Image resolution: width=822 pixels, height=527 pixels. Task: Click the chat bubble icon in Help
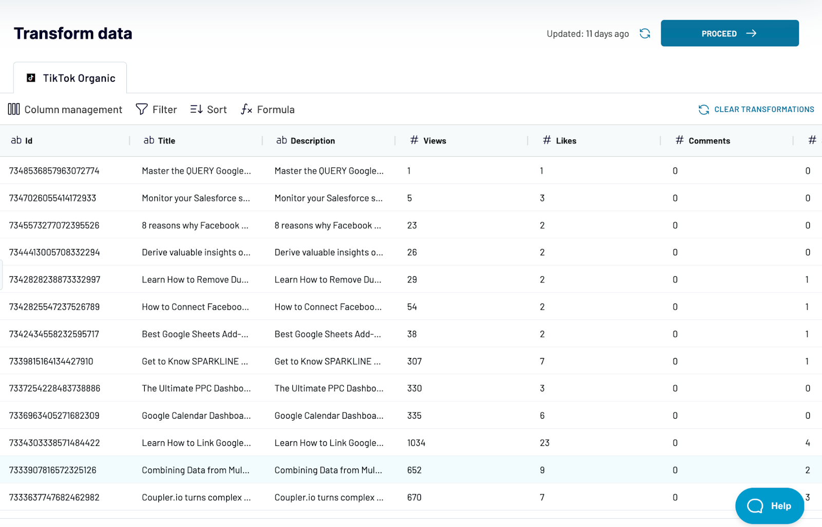755,506
